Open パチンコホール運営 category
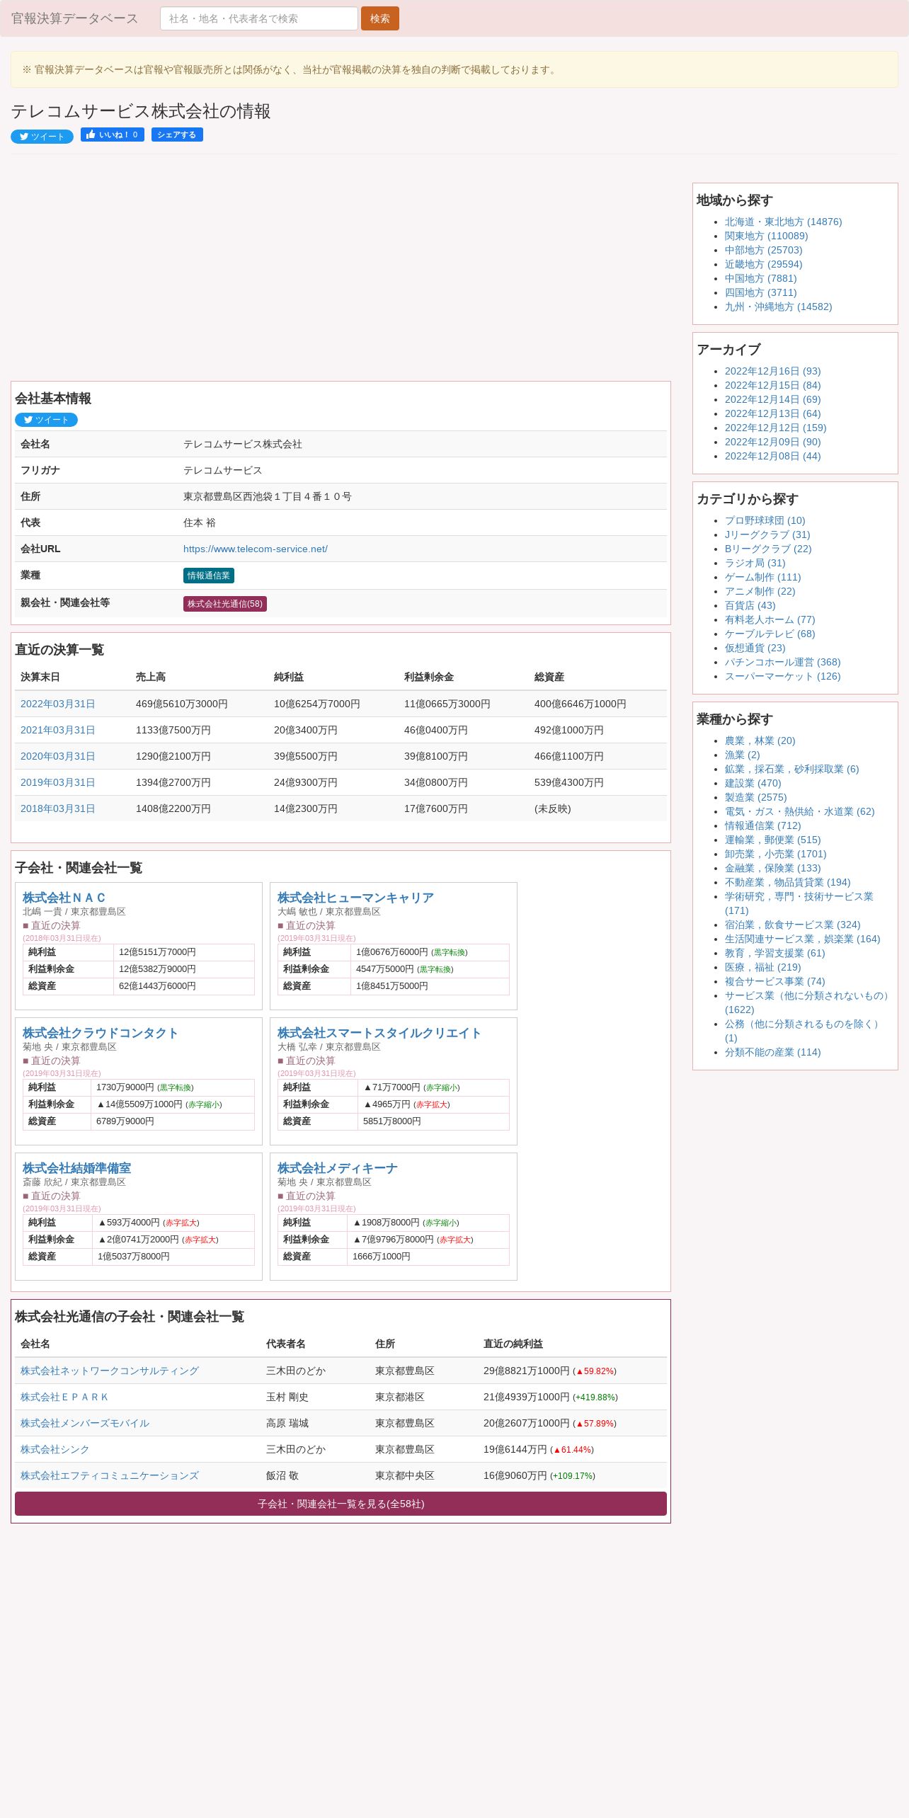Screen dimensions: 909x1818 [x=782, y=662]
